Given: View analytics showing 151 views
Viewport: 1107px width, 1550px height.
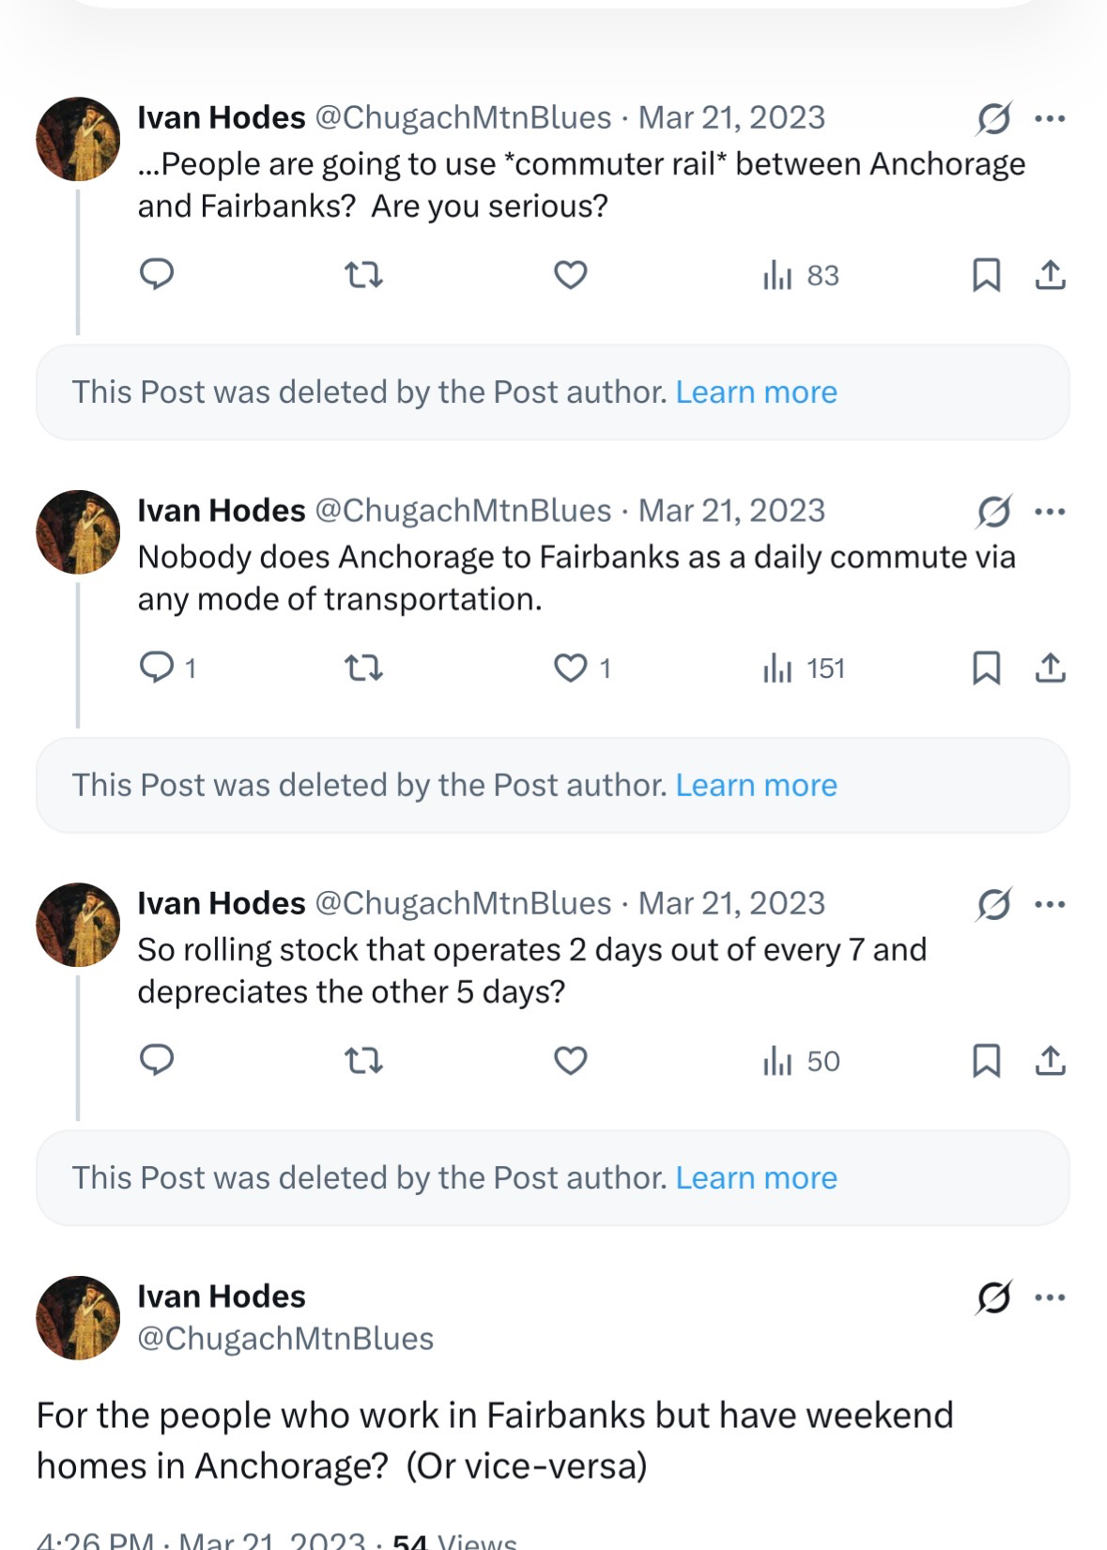Looking at the screenshot, I should pyautogui.click(x=805, y=668).
